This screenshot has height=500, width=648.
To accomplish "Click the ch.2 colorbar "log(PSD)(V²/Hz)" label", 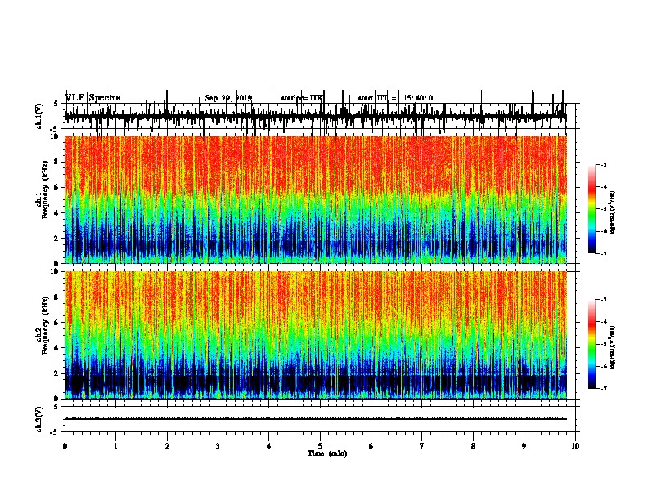I will tap(612, 347).
